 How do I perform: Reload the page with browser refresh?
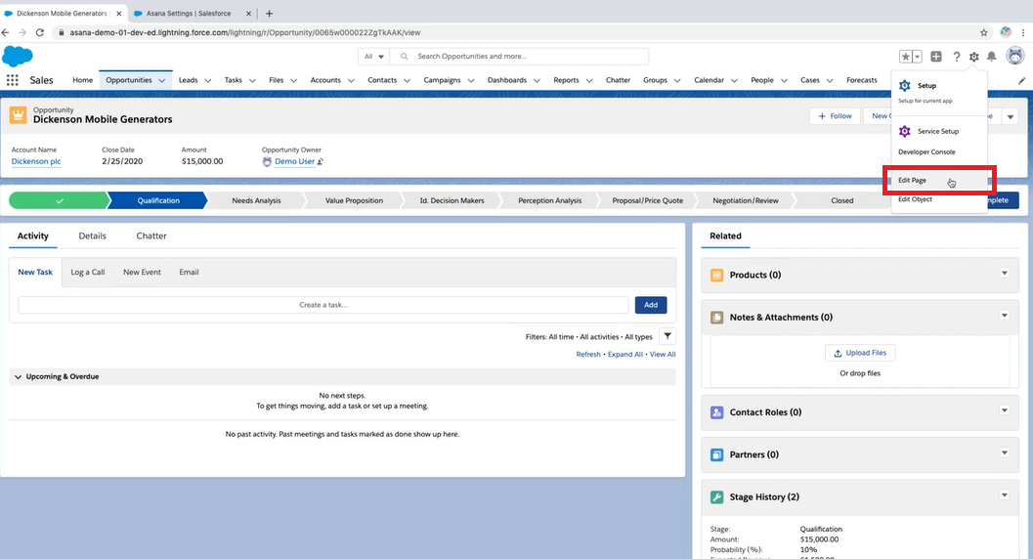[39, 32]
